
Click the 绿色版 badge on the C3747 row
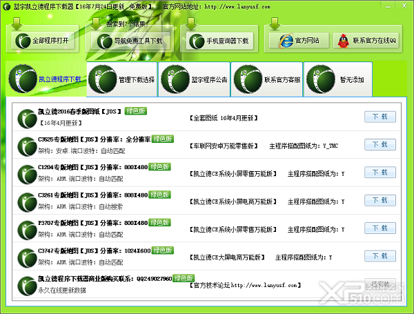[x=163, y=250]
